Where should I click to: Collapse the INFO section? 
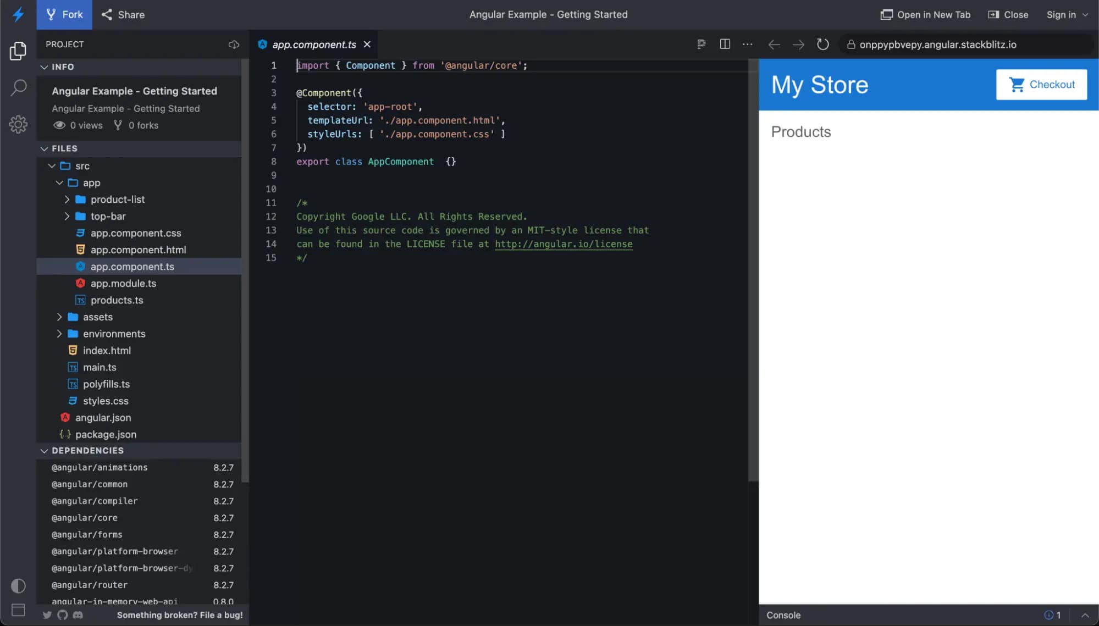45,67
